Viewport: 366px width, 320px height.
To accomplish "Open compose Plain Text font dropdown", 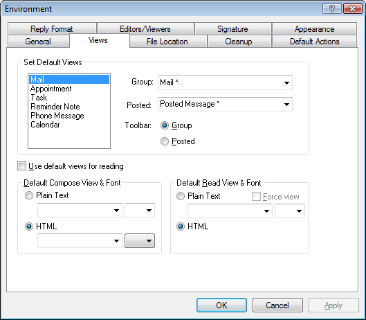I will point(80,211).
